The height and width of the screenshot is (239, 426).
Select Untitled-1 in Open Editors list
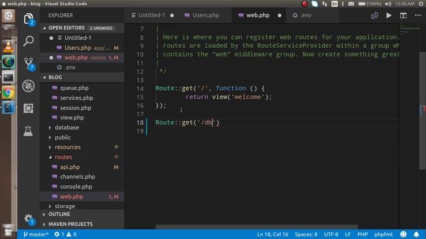pos(82,38)
